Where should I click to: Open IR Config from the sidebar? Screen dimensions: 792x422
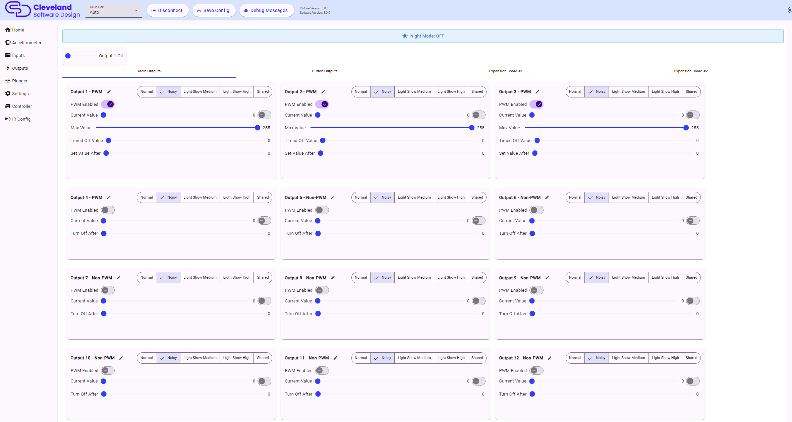(x=18, y=119)
